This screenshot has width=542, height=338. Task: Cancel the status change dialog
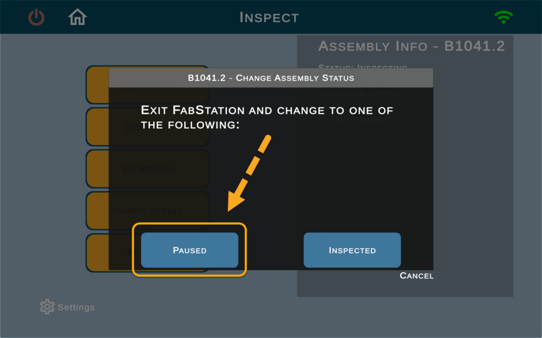[x=417, y=276]
